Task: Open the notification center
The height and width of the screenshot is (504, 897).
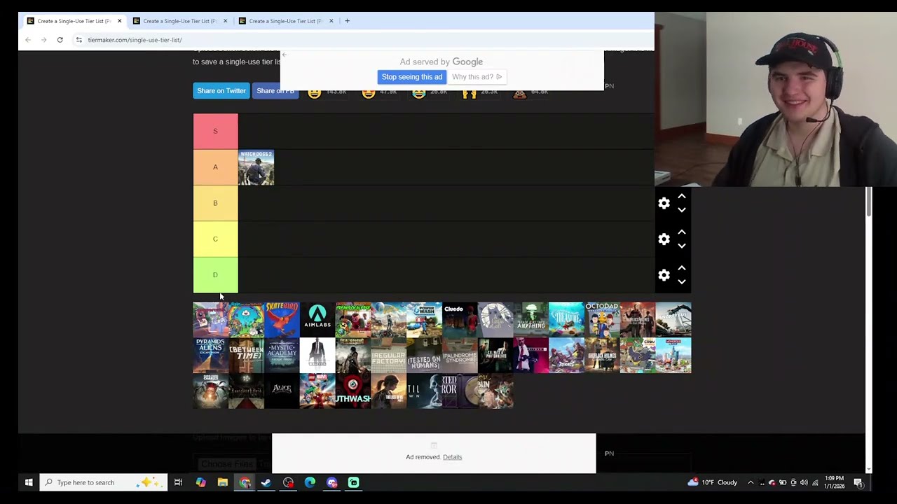Action: [x=858, y=482]
